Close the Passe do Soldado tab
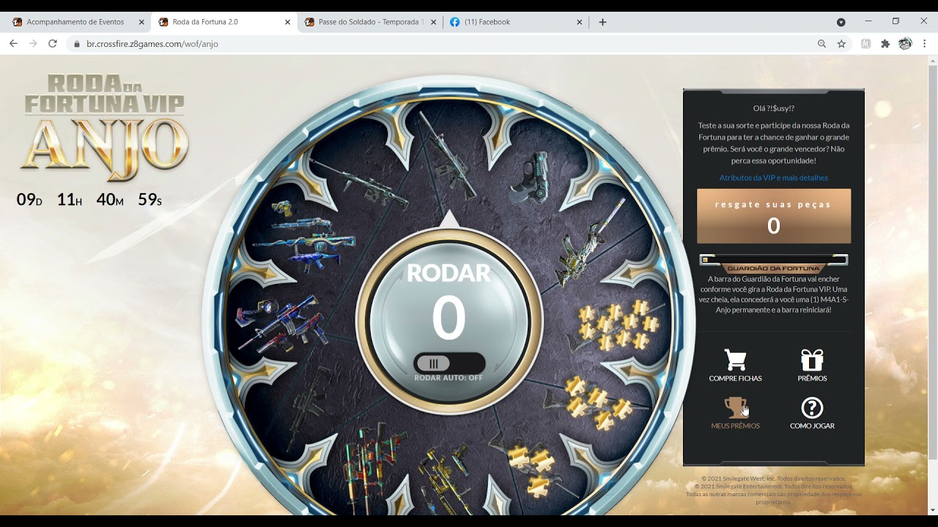938x527 pixels. pyautogui.click(x=433, y=22)
